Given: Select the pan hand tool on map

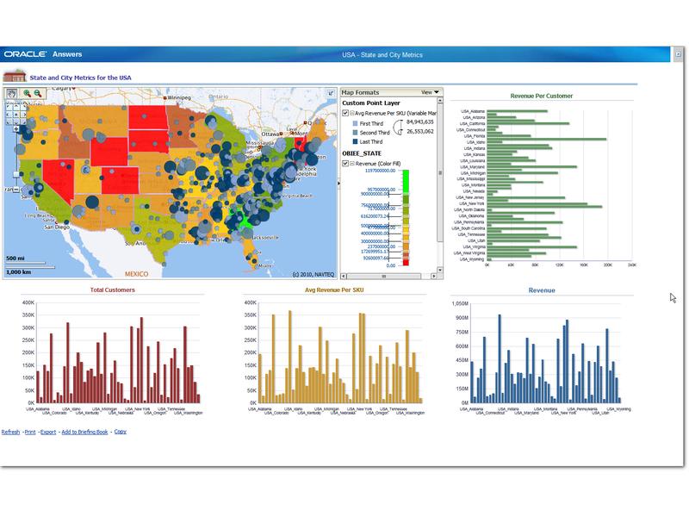Looking at the screenshot, I should pos(12,93).
